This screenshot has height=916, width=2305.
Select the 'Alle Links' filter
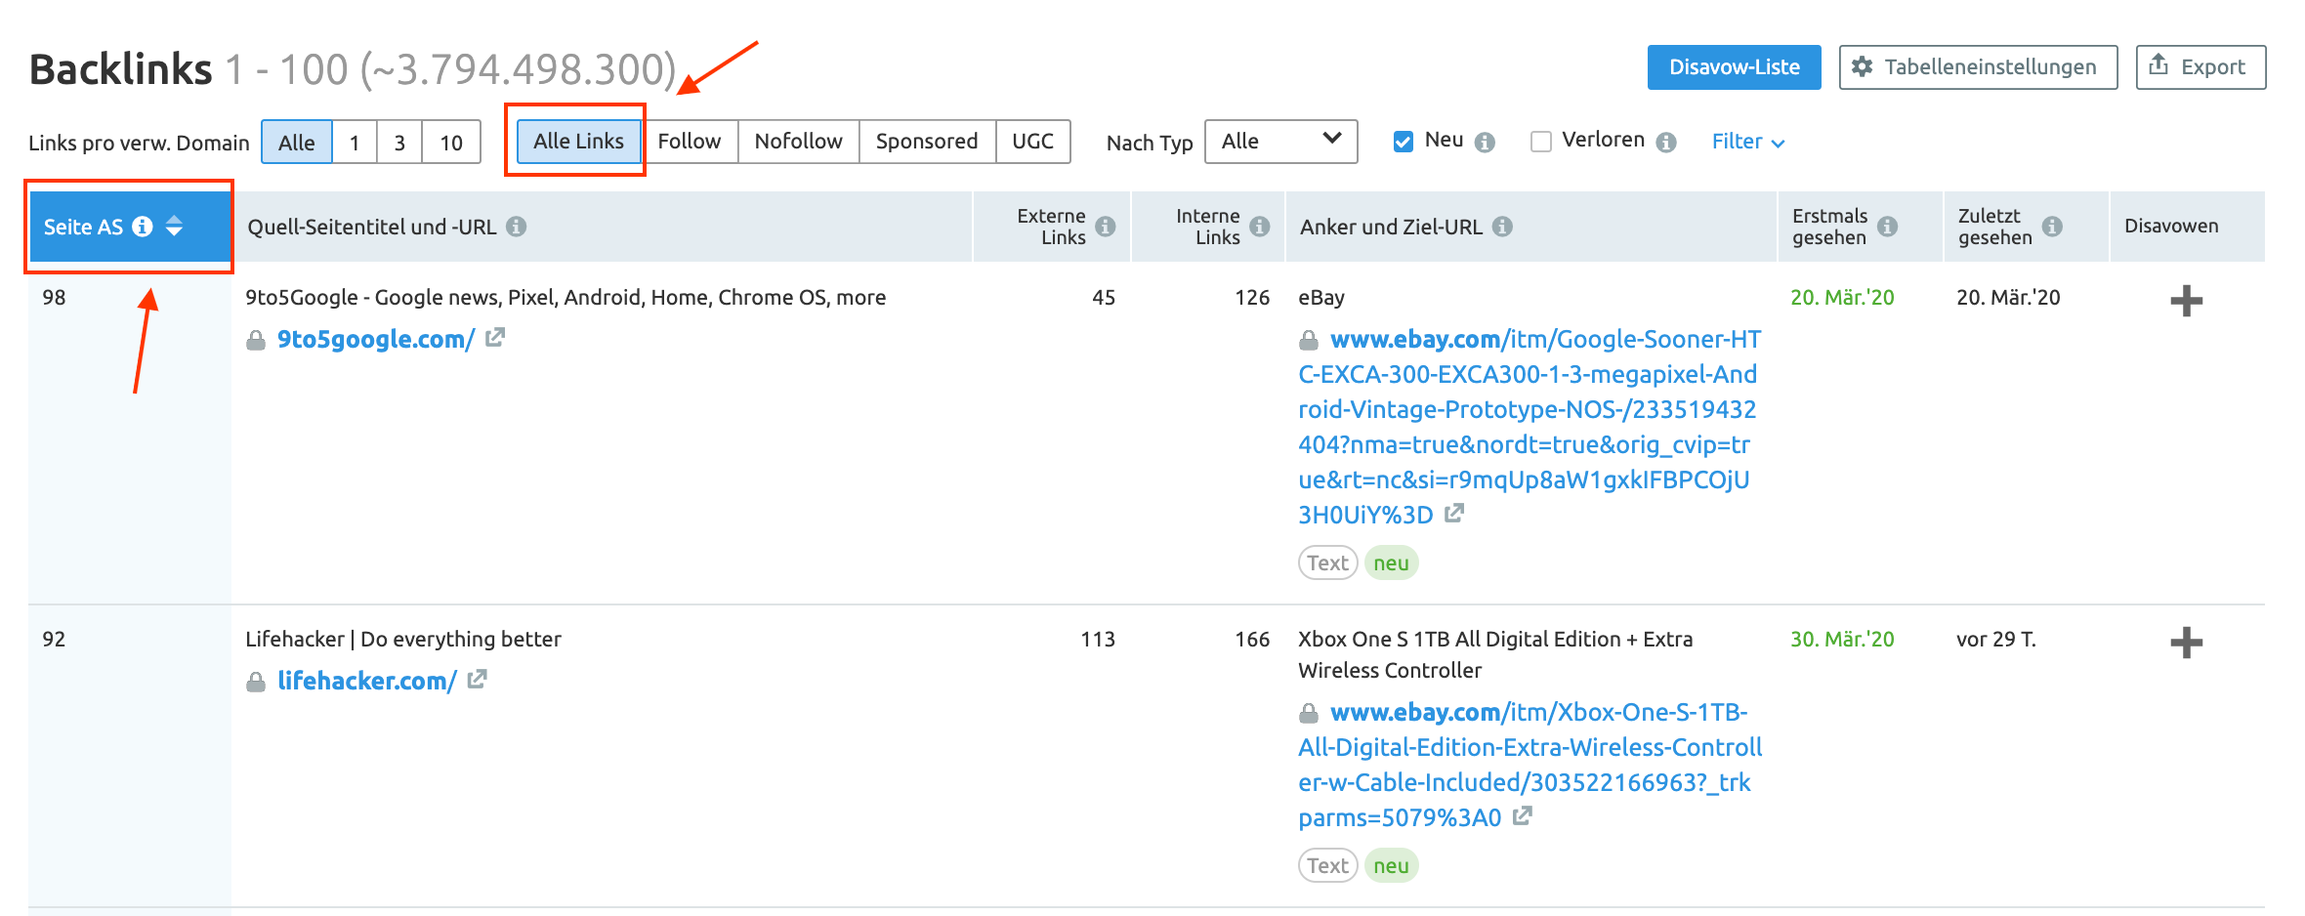click(578, 142)
